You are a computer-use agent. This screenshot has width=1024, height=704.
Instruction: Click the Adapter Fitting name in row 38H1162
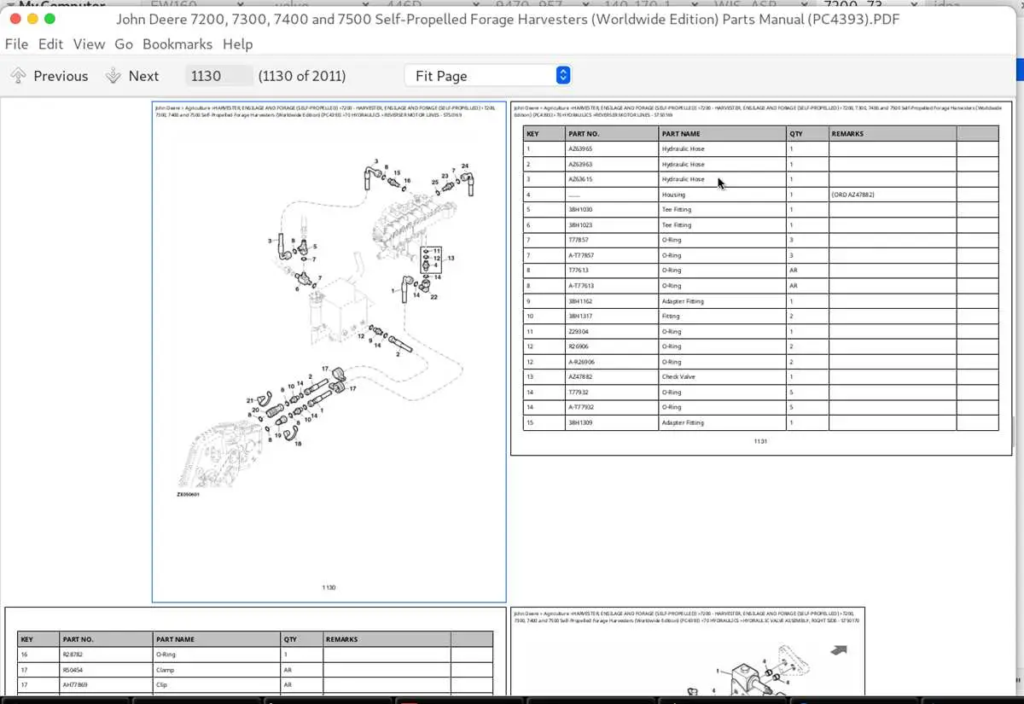(x=683, y=301)
